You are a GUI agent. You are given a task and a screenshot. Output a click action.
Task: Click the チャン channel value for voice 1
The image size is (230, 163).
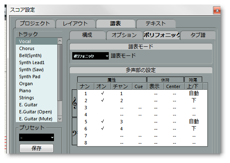122,93
